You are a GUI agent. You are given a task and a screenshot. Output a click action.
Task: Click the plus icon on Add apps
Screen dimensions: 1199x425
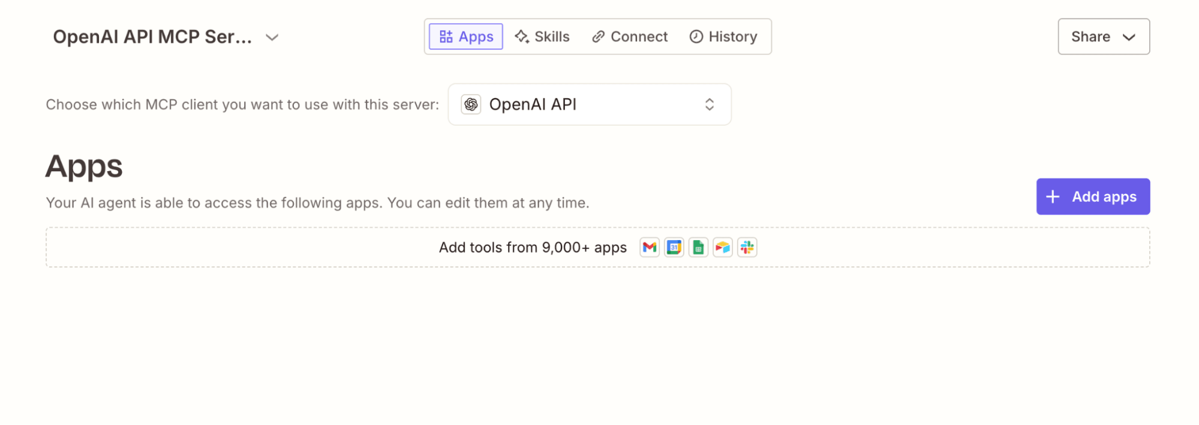(1053, 196)
